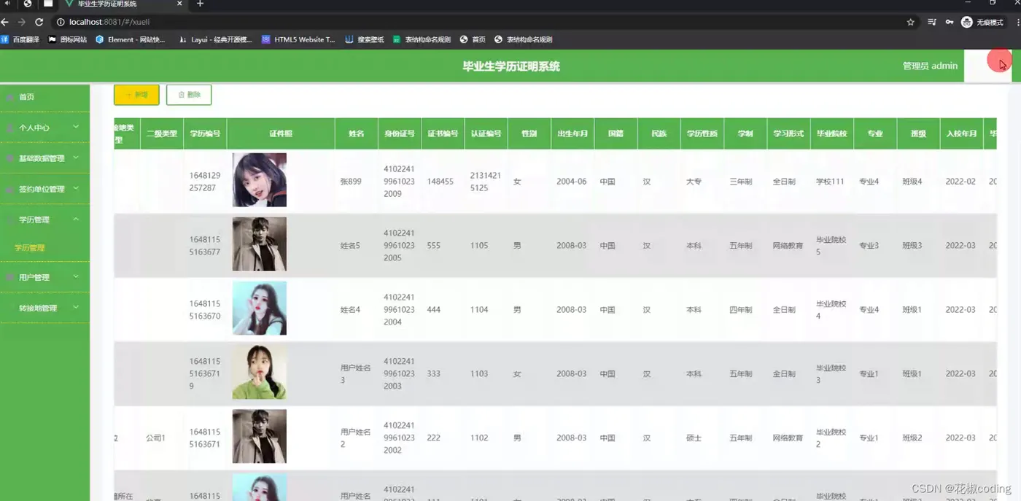Viewport: 1021px width, 501px height.
Task: Click the 公司1 cell
Action: pyautogui.click(x=155, y=438)
